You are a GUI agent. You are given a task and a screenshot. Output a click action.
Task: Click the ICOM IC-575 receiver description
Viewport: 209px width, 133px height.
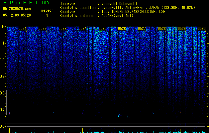tap(134, 12)
